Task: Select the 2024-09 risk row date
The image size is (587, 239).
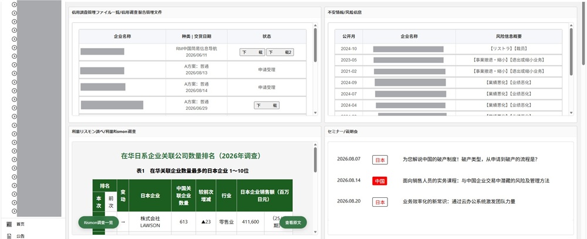Action: pyautogui.click(x=349, y=82)
